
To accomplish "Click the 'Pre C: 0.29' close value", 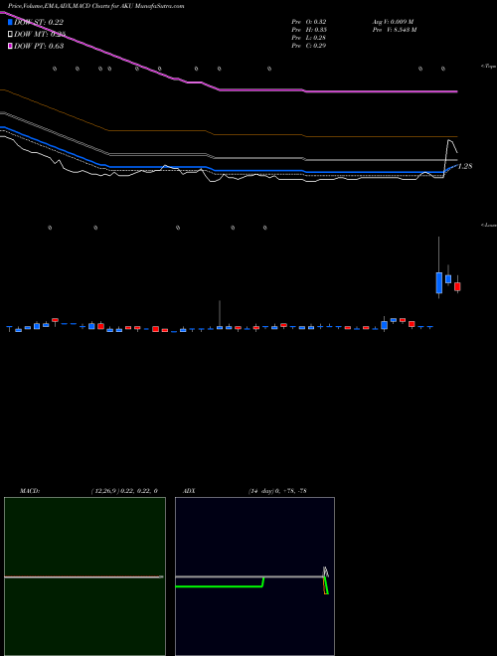I will [309, 45].
